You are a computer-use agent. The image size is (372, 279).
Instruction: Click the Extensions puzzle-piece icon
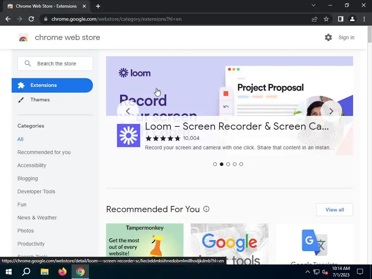(x=21, y=85)
